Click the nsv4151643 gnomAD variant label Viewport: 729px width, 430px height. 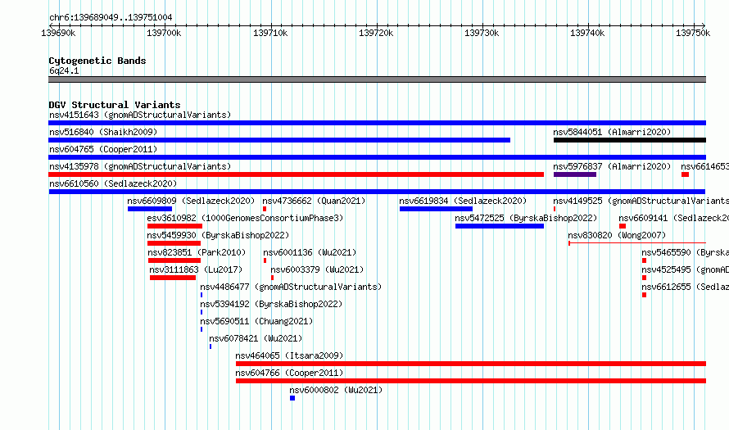coord(140,115)
